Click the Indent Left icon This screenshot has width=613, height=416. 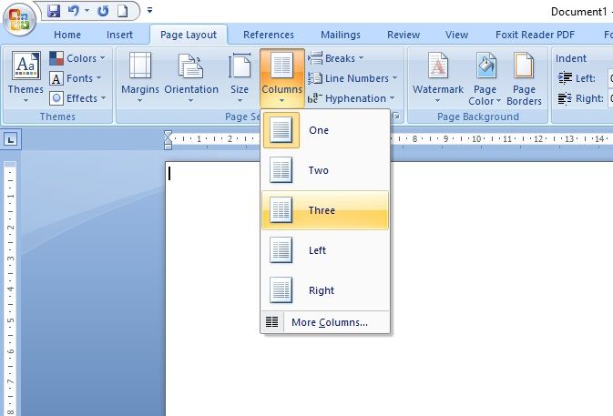point(565,78)
